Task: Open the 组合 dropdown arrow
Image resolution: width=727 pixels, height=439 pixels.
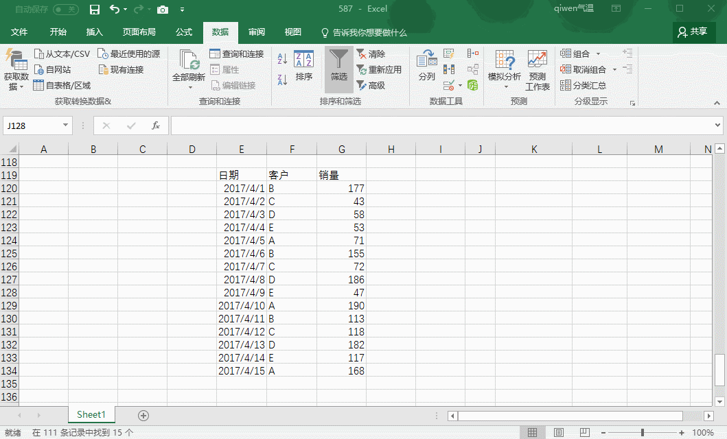Action: tap(598, 54)
